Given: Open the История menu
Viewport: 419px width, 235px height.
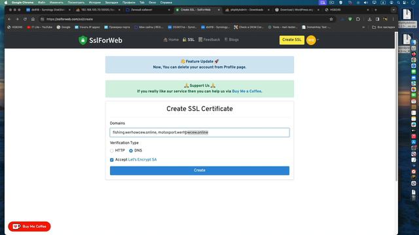Looking at the screenshot, I should (95, 3).
